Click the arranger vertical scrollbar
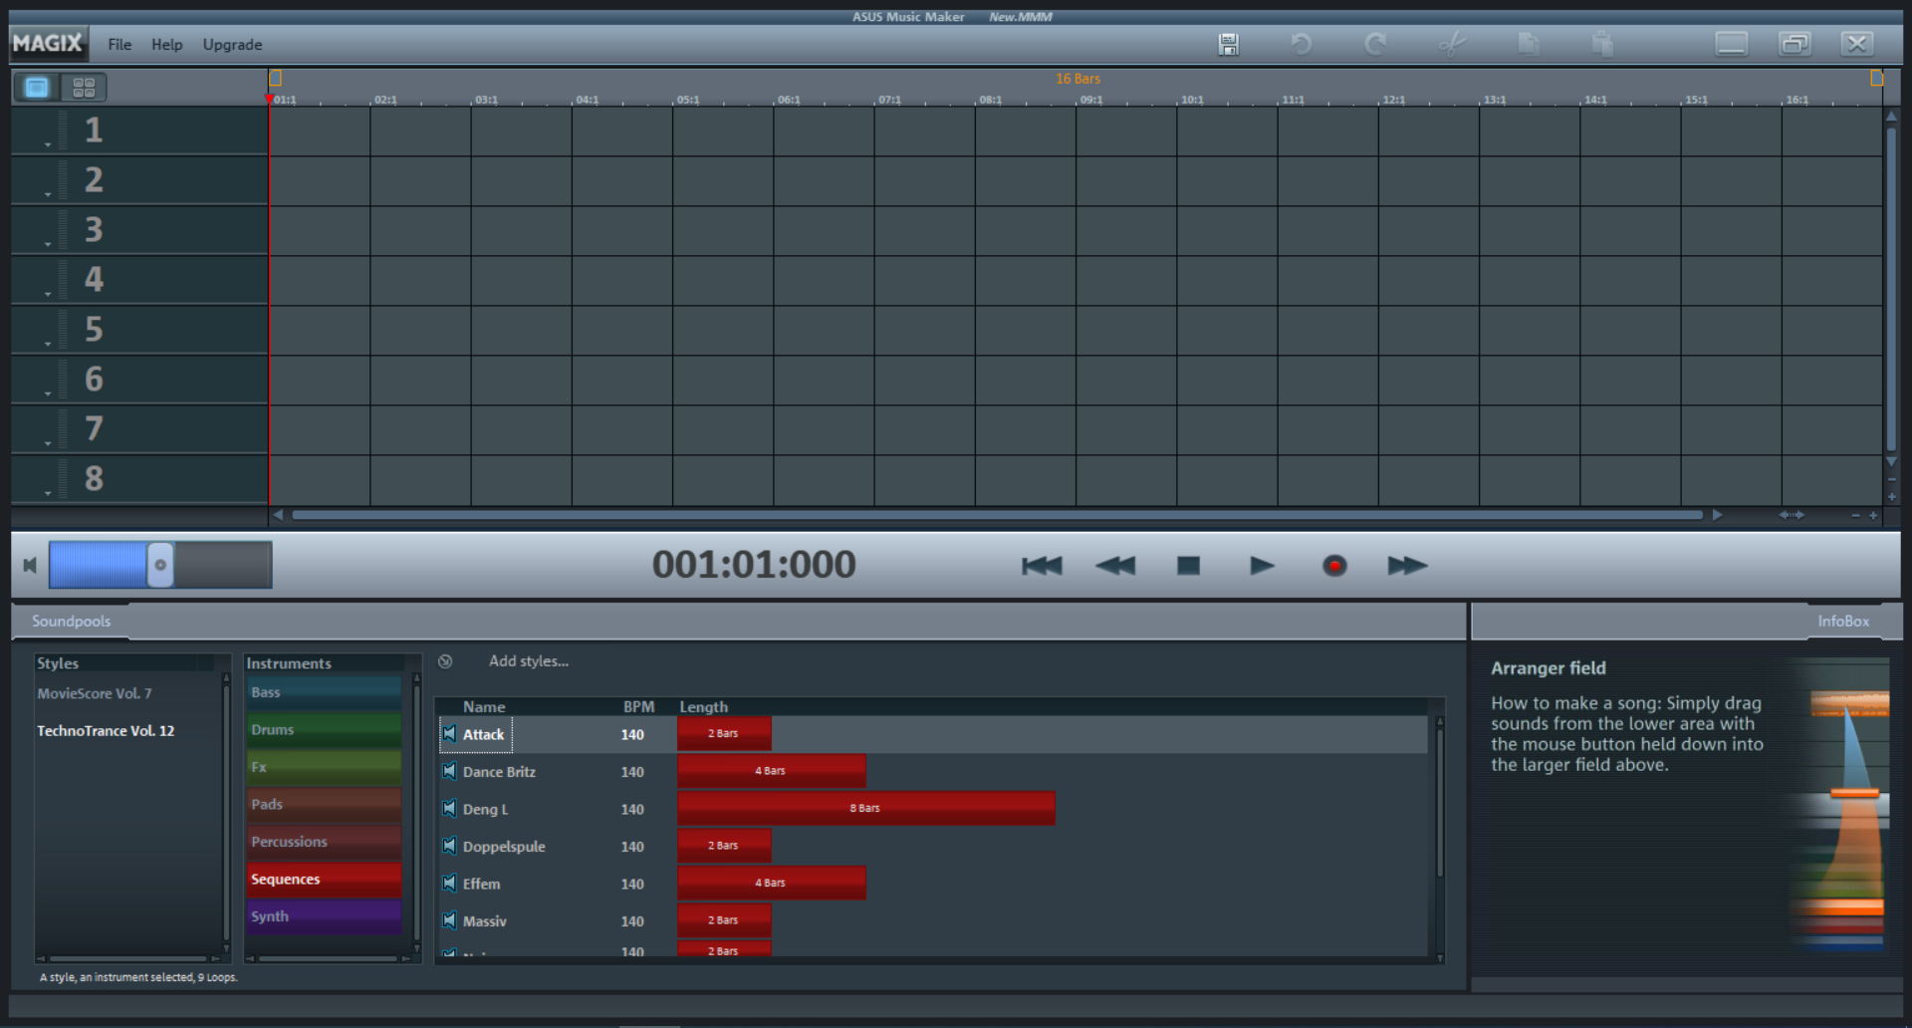The image size is (1912, 1028). coord(1891,288)
